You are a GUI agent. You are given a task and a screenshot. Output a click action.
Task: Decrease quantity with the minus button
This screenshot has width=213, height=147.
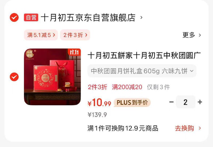click(171, 102)
